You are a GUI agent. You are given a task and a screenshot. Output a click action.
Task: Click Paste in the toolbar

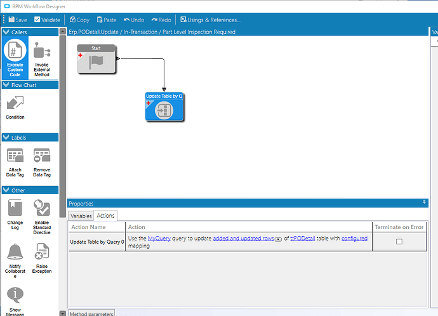[107, 20]
